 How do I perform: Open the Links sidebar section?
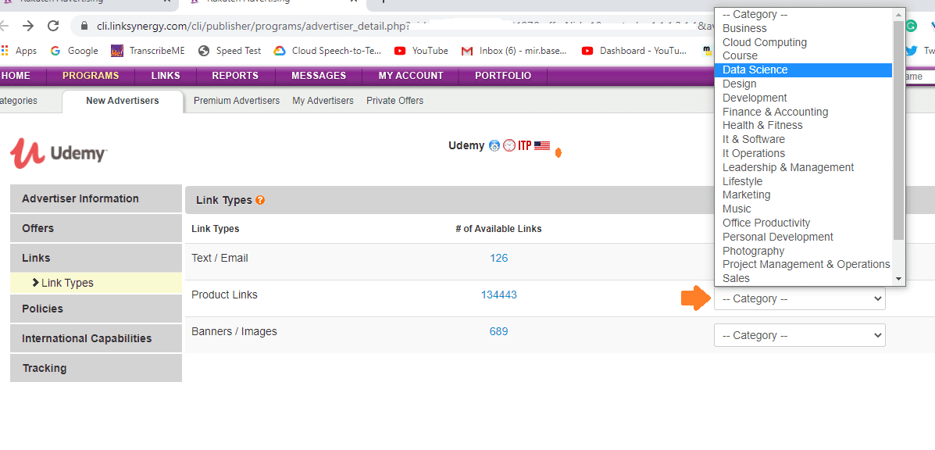click(x=96, y=258)
